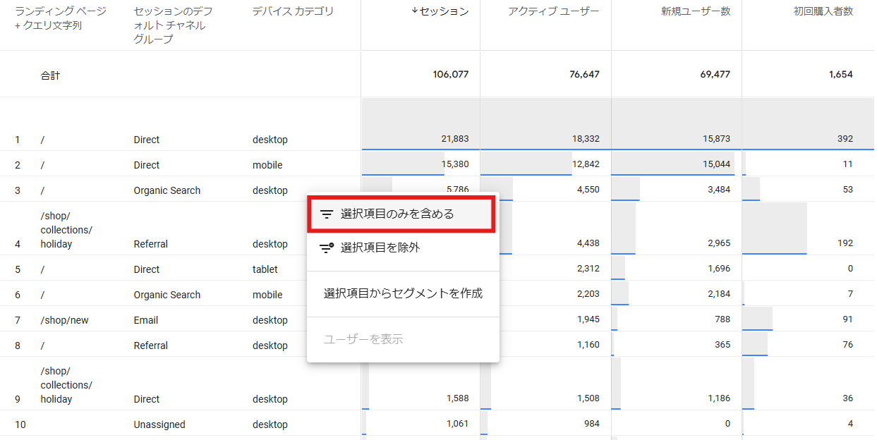The image size is (877, 440).
Task: Click the ランディング ページ + クエリ文字列 header
Action: 61,18
